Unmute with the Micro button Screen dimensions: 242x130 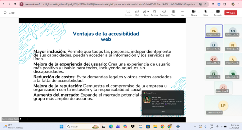coord(206,13)
